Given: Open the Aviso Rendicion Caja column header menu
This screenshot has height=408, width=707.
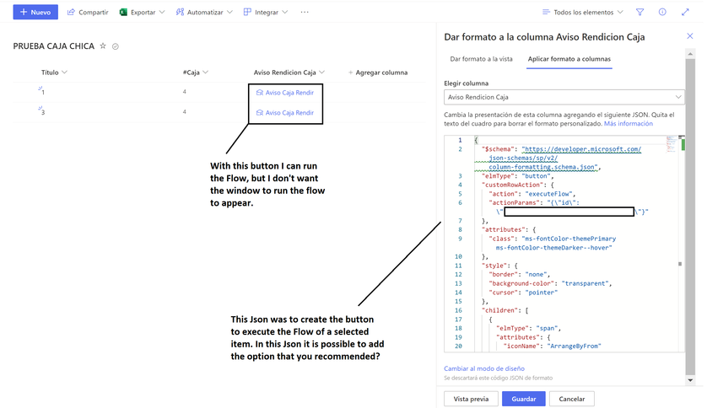Looking at the screenshot, I should tap(289, 72).
